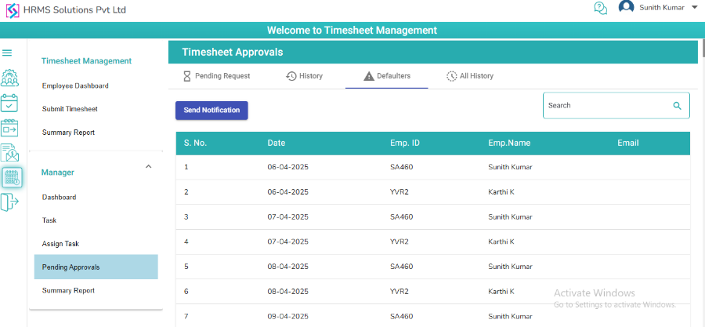Click the logout door arrow icon

click(9, 202)
